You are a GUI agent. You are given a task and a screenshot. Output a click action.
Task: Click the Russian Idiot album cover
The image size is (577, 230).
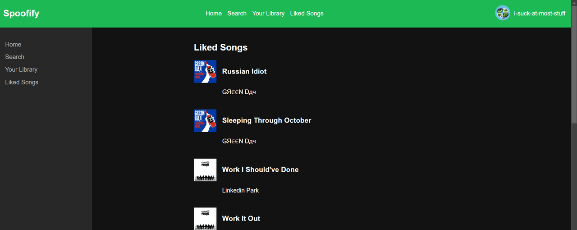(205, 72)
